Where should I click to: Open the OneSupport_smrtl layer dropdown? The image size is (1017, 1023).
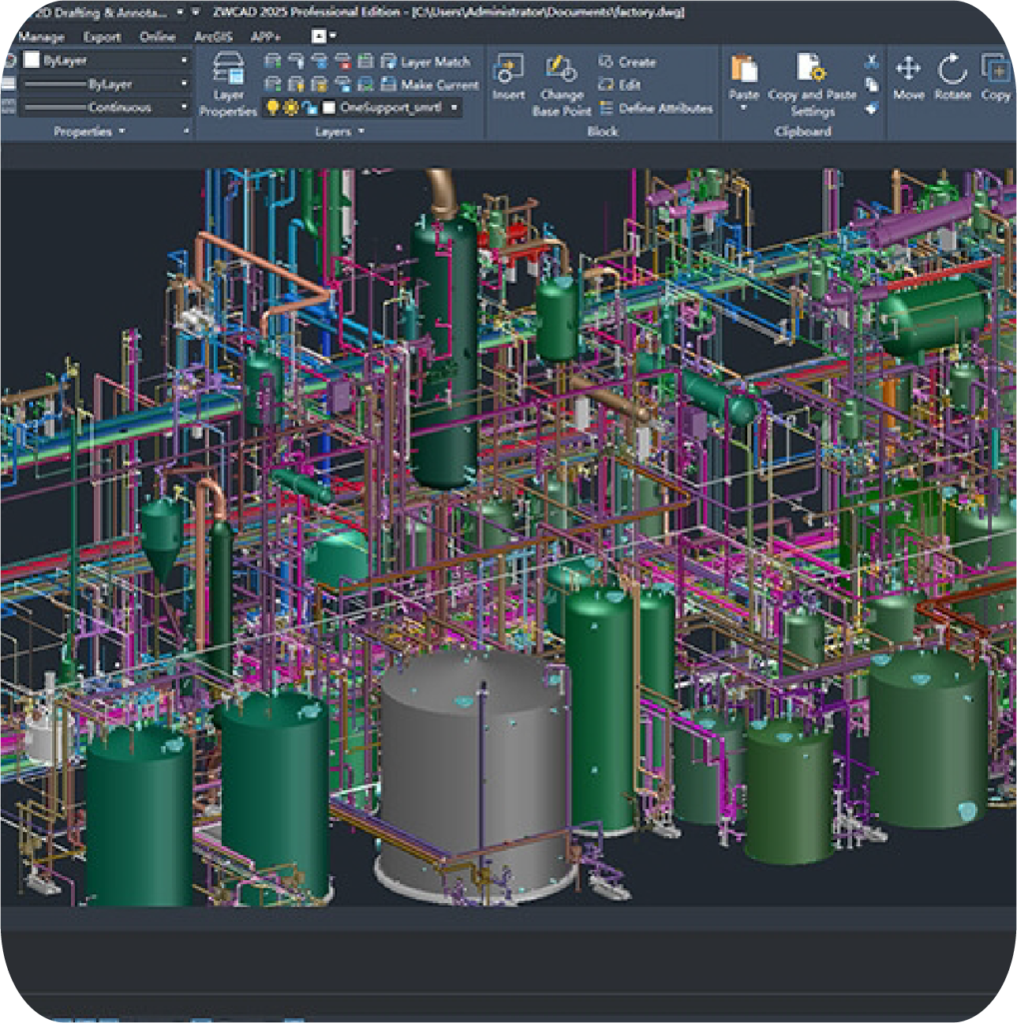coord(455,108)
